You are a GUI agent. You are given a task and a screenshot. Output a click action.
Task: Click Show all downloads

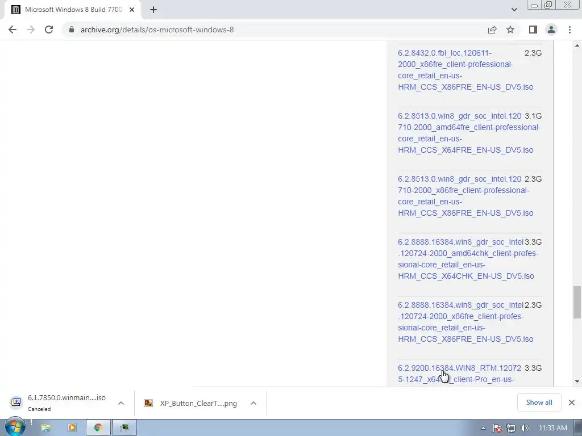(539, 403)
